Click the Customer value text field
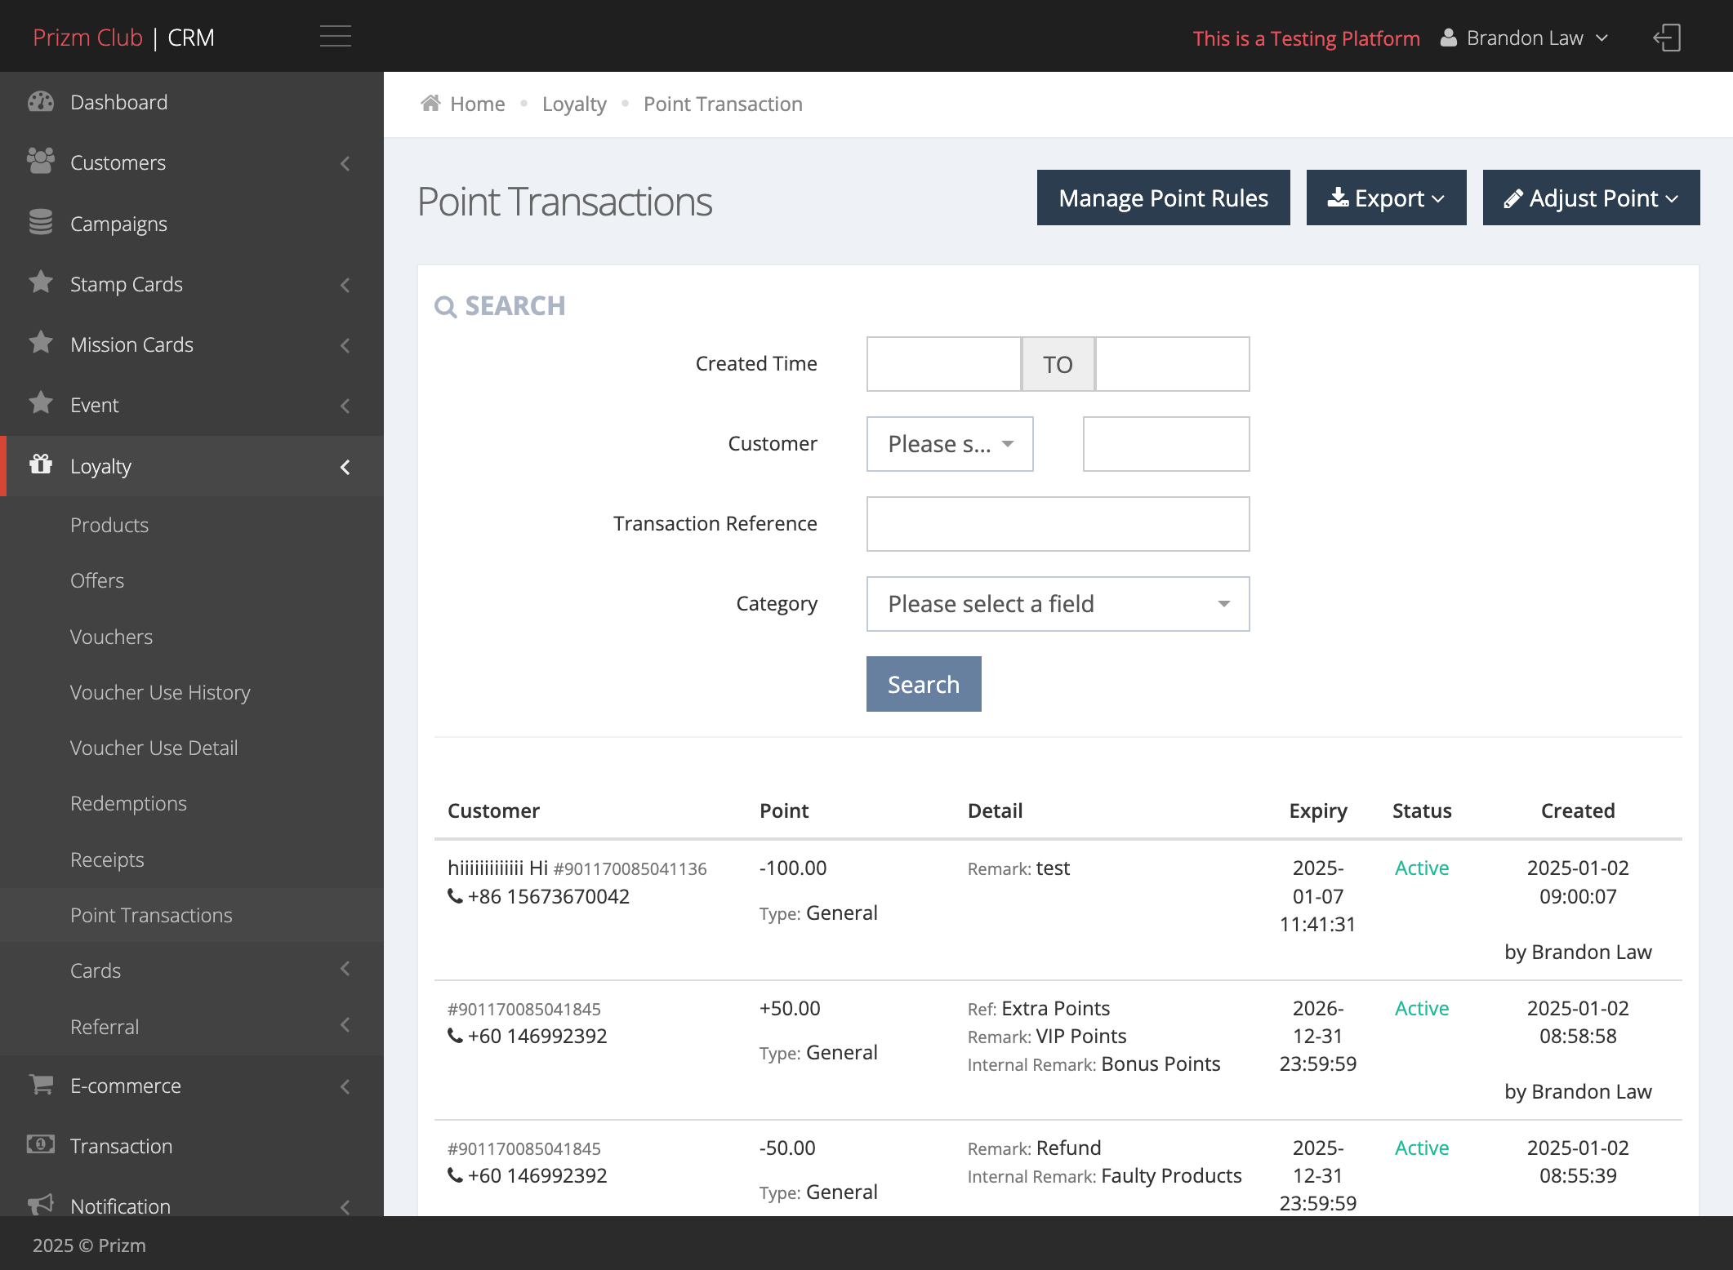The image size is (1733, 1270). [1166, 444]
